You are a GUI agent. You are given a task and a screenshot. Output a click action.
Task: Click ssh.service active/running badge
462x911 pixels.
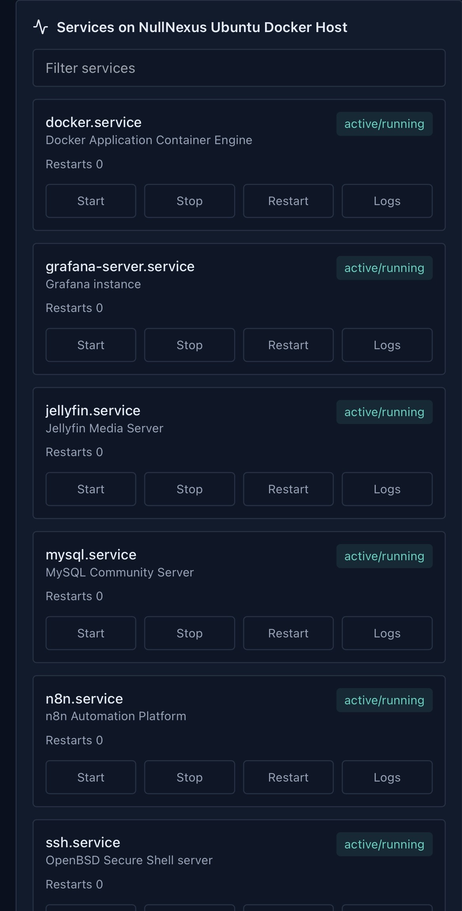click(x=384, y=844)
